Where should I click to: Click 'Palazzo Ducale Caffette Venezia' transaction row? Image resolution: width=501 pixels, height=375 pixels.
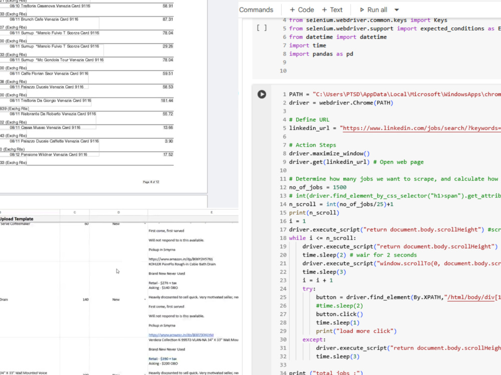click(x=54, y=141)
